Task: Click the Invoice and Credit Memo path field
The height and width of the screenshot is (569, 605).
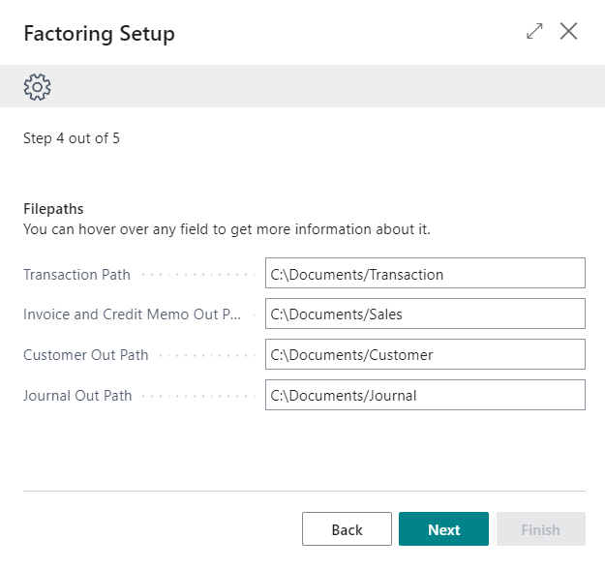Action: [425, 314]
